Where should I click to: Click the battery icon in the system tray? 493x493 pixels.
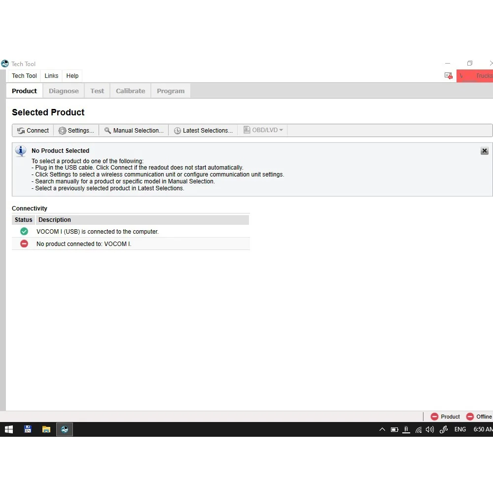394,429
